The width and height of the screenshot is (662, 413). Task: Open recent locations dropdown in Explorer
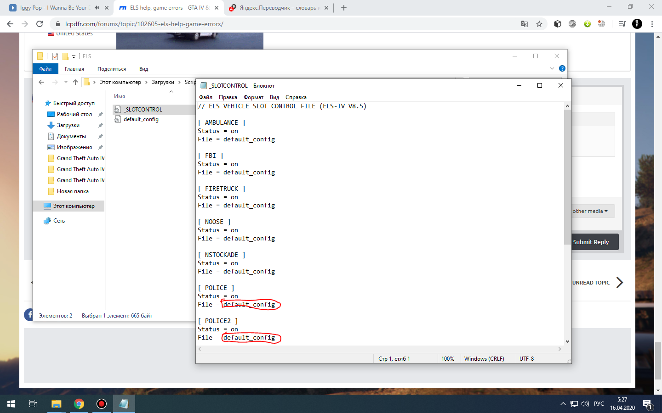66,82
